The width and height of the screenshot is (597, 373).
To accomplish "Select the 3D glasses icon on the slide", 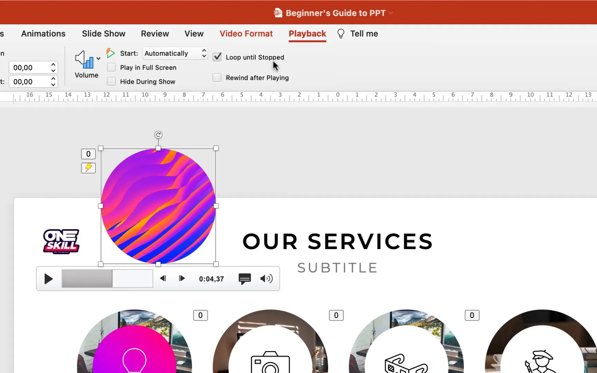I will click(x=406, y=363).
